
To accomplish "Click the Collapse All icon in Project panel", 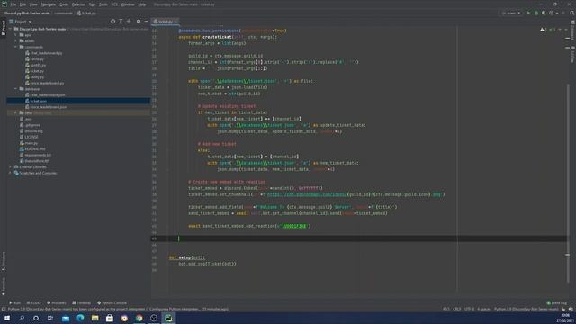I will [129, 22].
